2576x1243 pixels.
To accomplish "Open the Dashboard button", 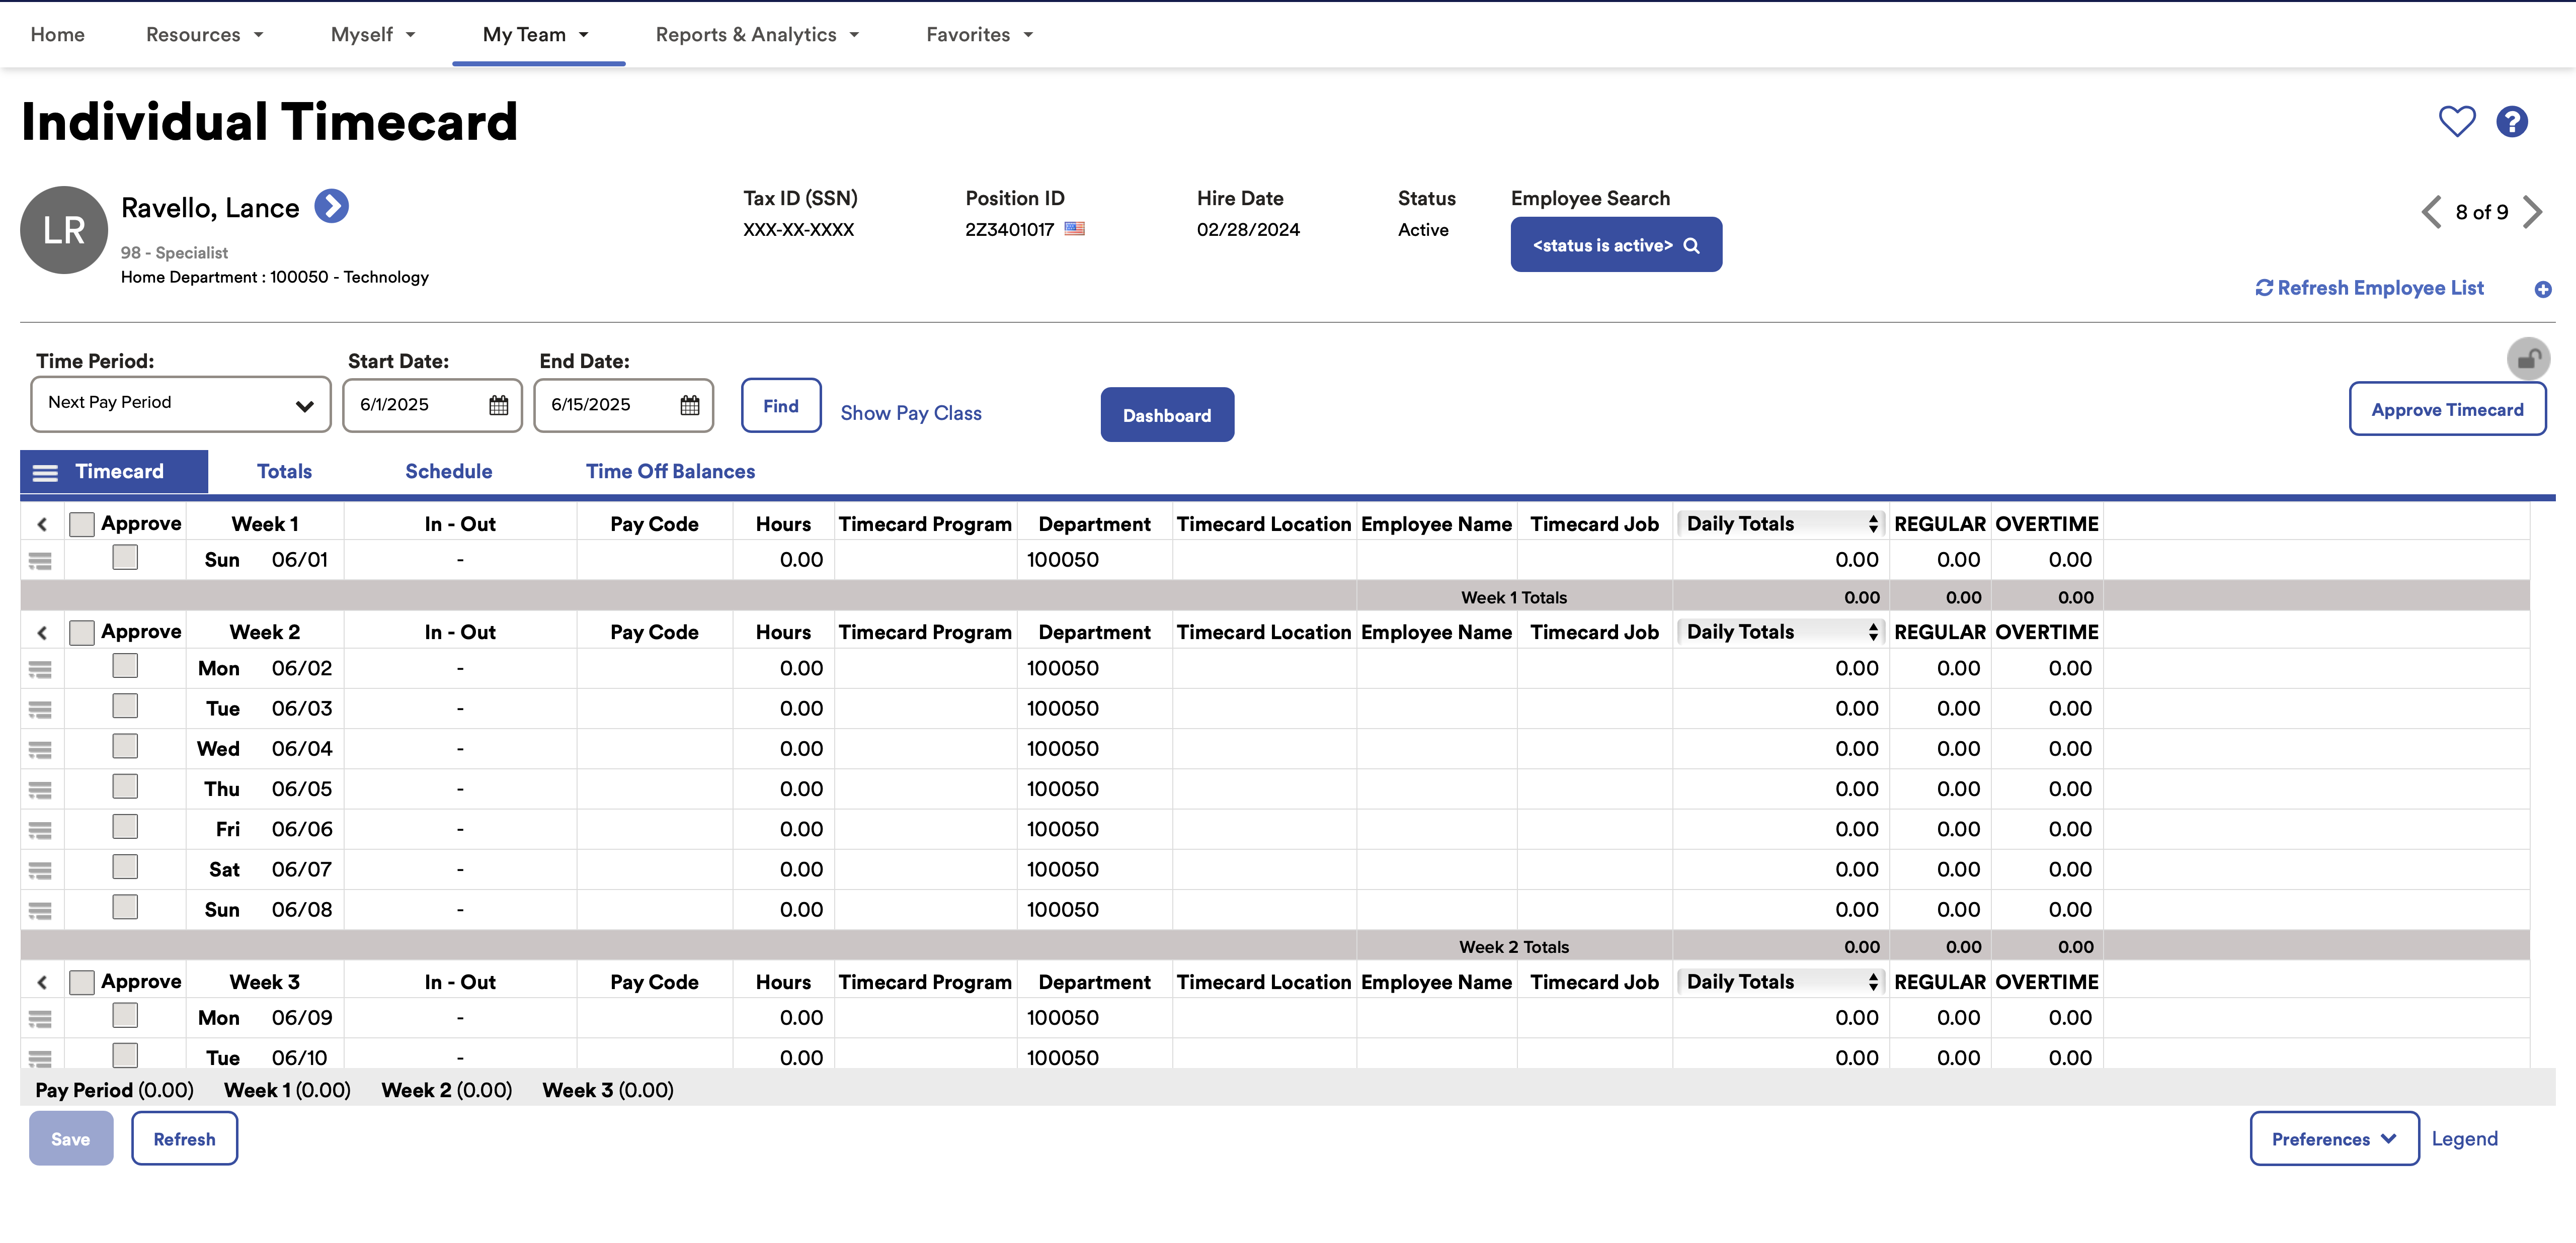I will [x=1167, y=415].
